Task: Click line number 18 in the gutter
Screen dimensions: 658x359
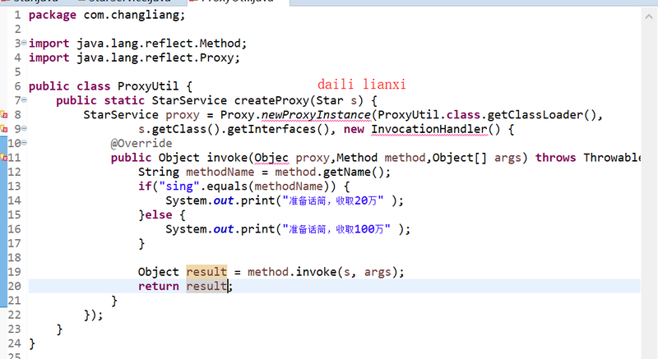Action: click(14, 258)
